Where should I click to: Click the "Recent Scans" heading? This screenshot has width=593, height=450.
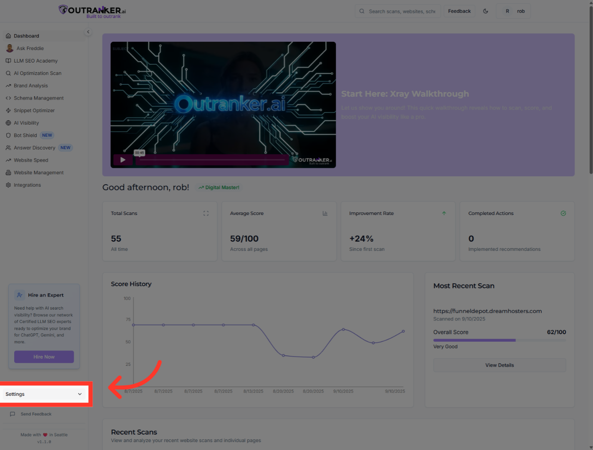134,432
